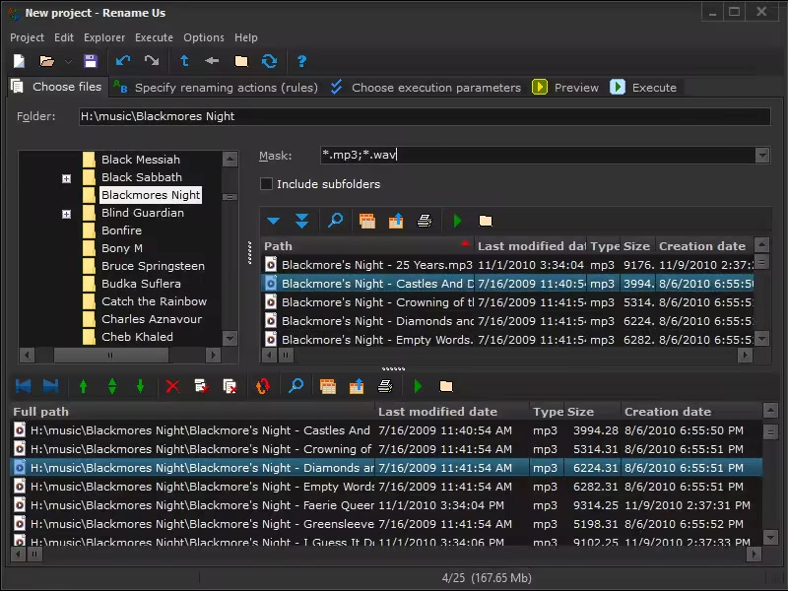Screen dimensions: 788x591
Task: Select the Bruce Springsteen folder
Action: 153,266
